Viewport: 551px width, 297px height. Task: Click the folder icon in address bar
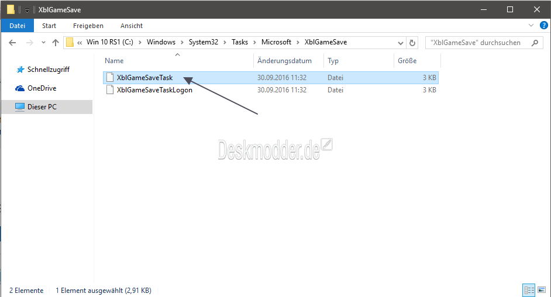click(70, 42)
